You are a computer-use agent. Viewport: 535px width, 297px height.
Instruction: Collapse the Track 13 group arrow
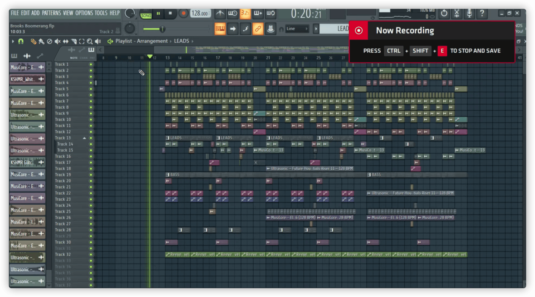[84, 138]
